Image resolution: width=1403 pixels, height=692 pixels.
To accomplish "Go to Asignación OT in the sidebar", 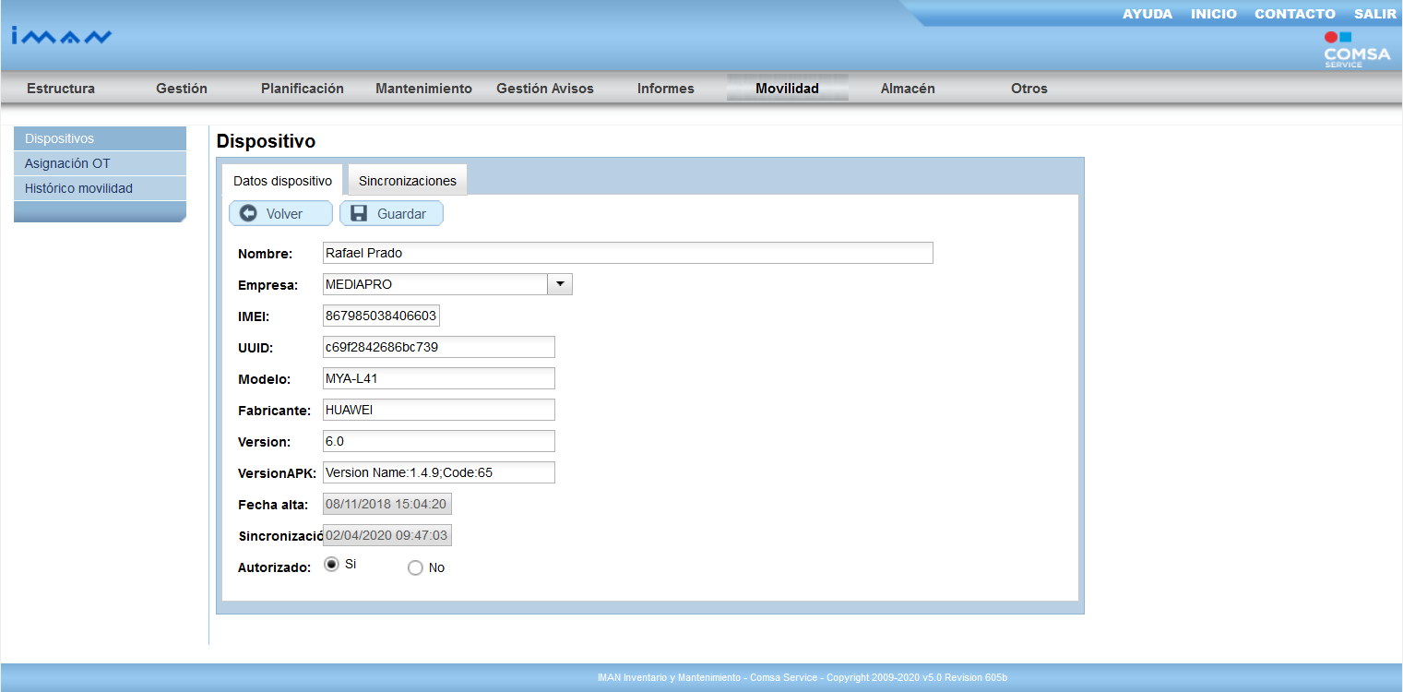I will 67,163.
